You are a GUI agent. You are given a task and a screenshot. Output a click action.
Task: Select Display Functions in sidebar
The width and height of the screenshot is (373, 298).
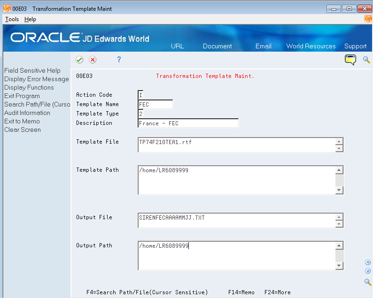[29, 87]
